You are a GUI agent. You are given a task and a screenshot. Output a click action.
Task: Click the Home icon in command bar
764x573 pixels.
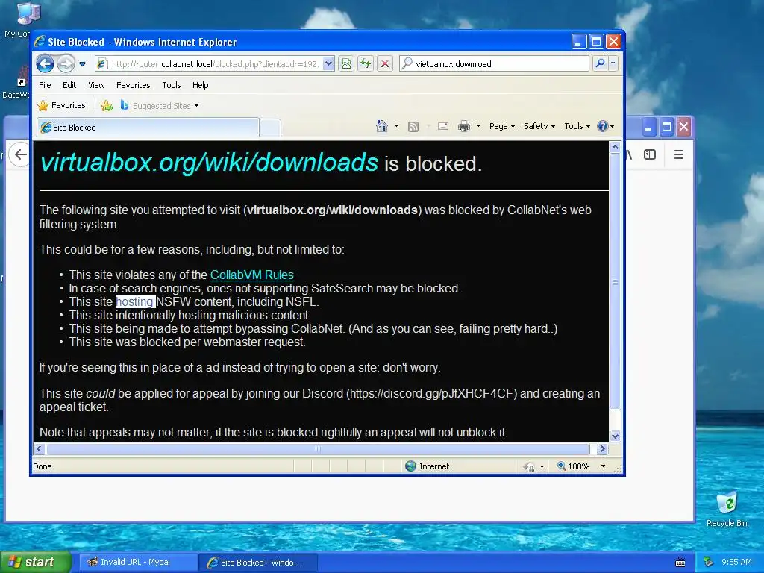coord(382,126)
